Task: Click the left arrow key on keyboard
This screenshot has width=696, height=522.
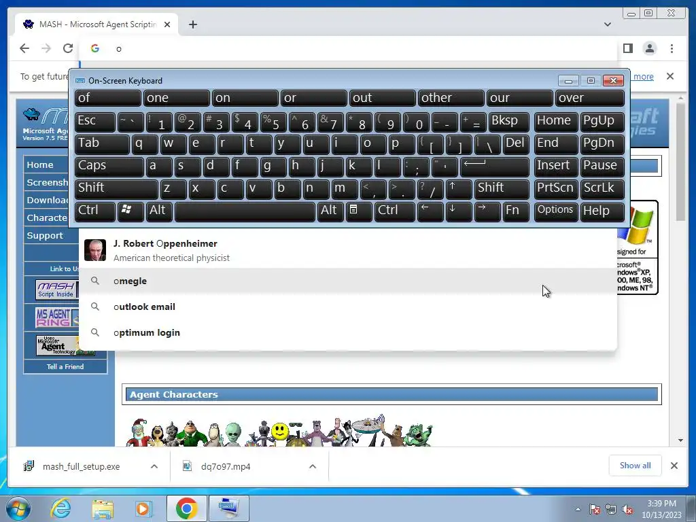Action: coord(430,211)
